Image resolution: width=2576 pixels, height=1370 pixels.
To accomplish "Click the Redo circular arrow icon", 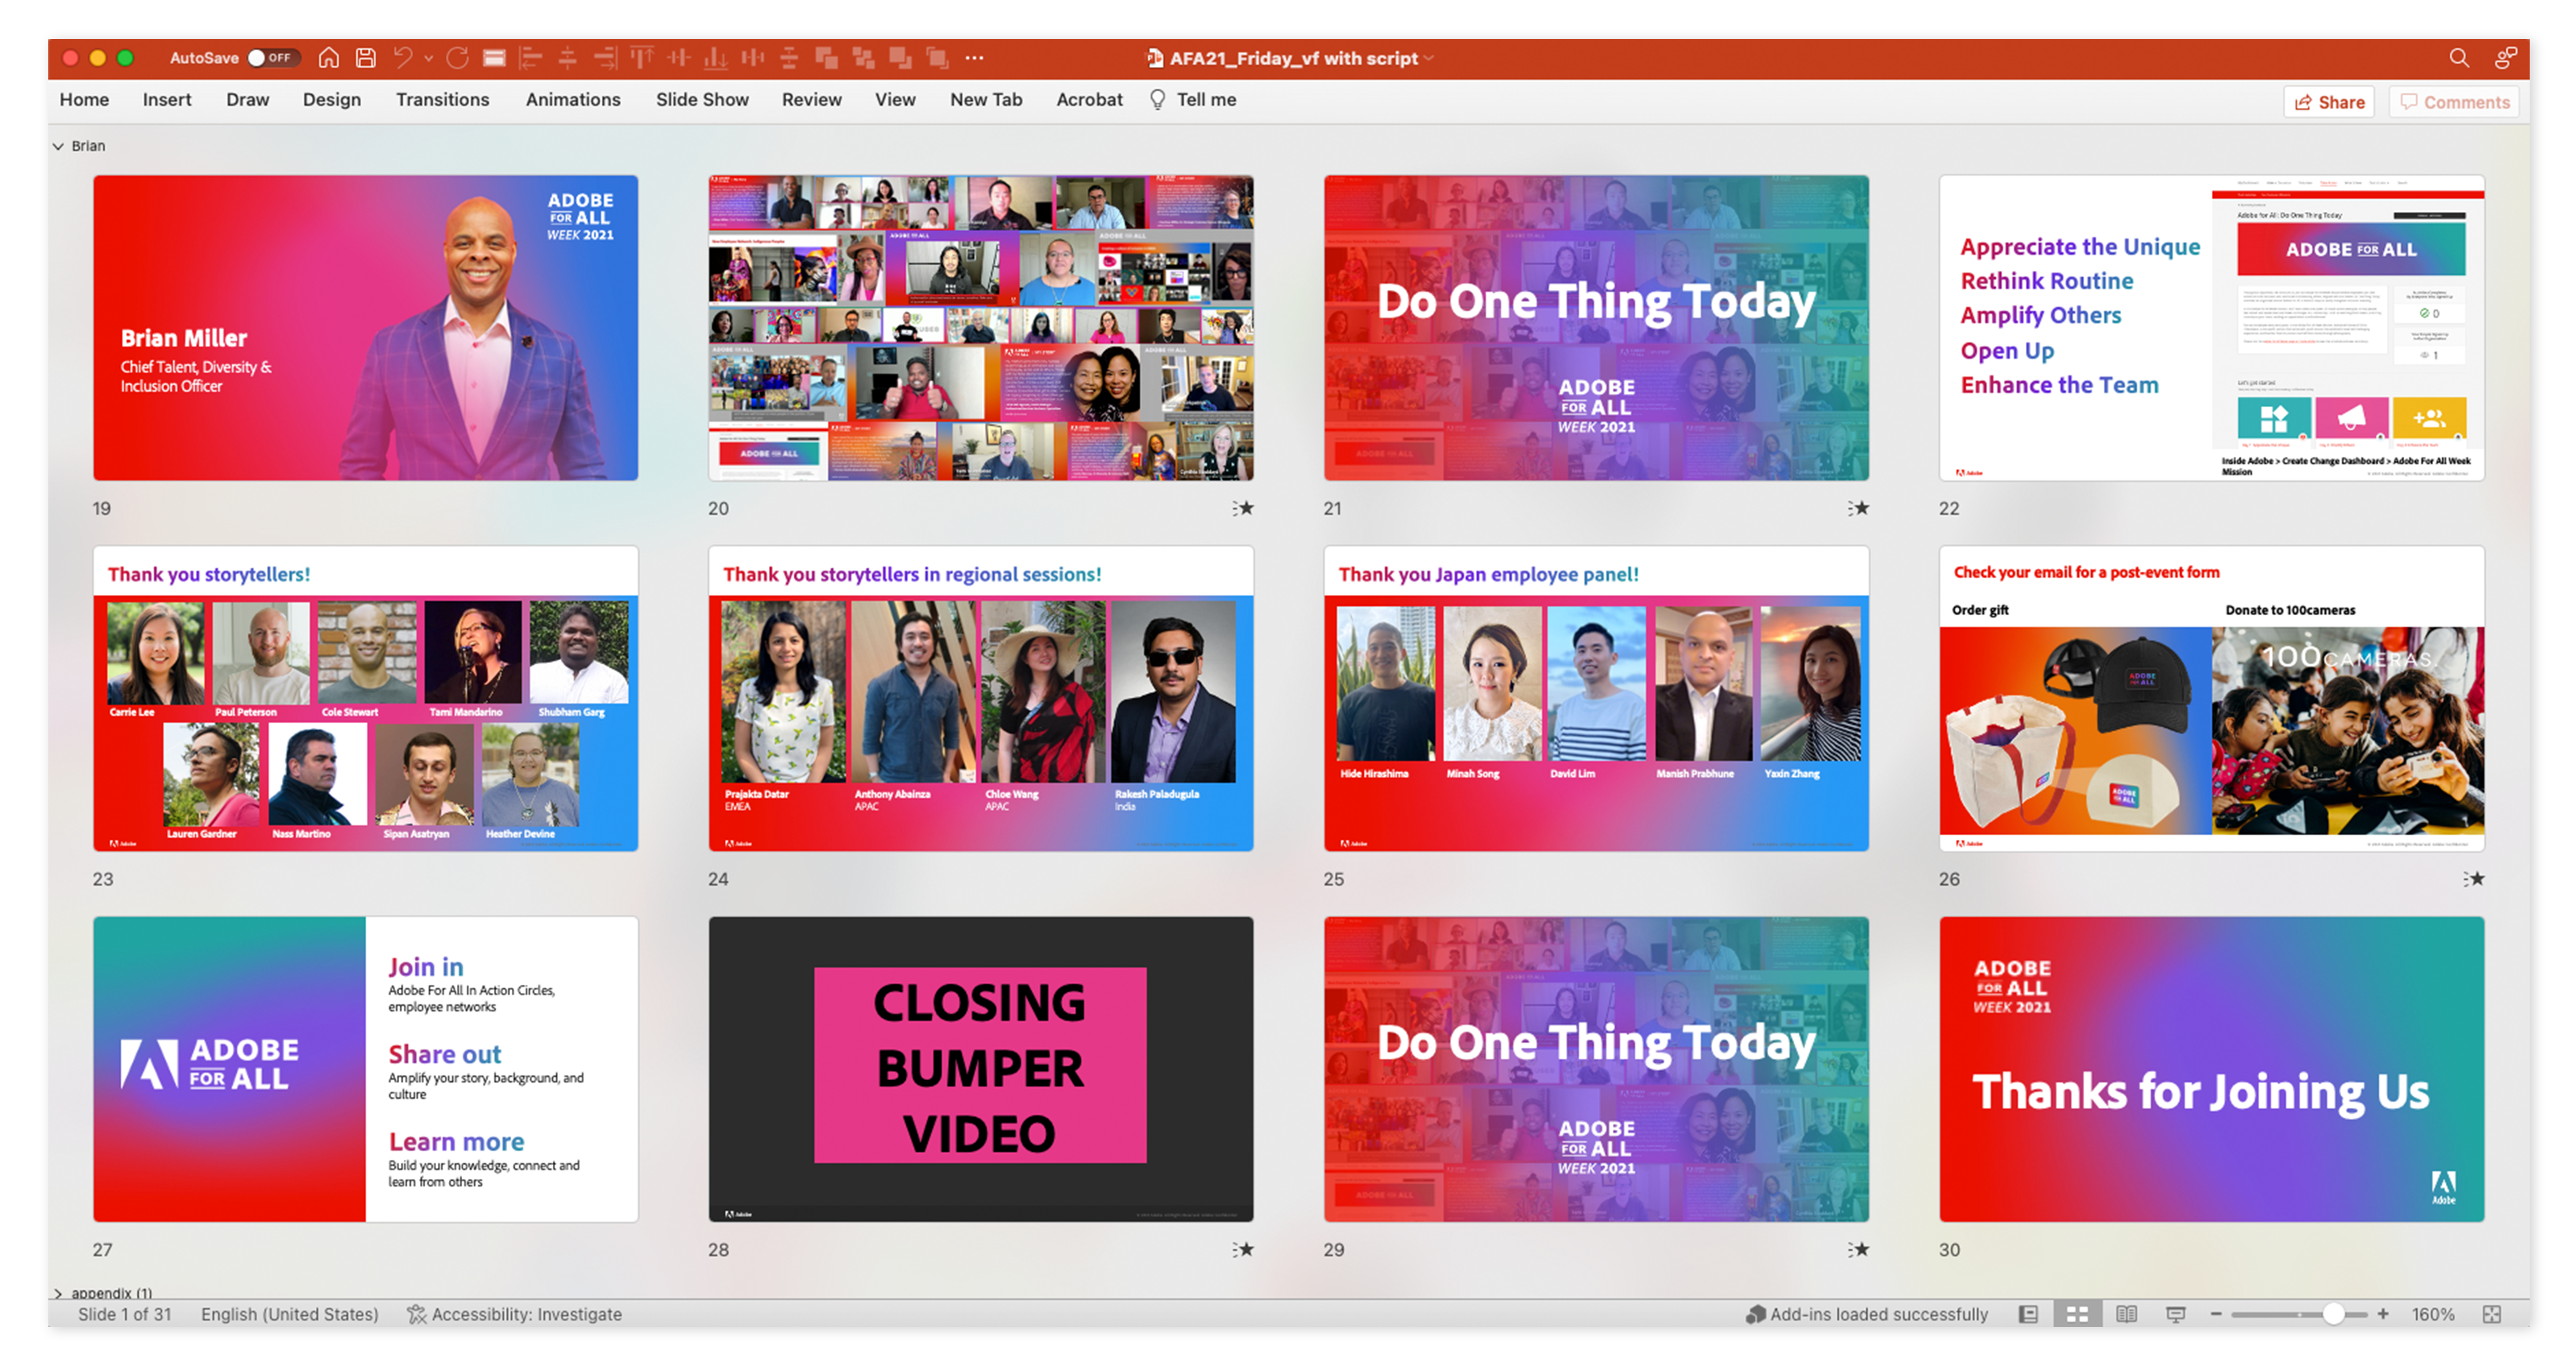I will (458, 58).
